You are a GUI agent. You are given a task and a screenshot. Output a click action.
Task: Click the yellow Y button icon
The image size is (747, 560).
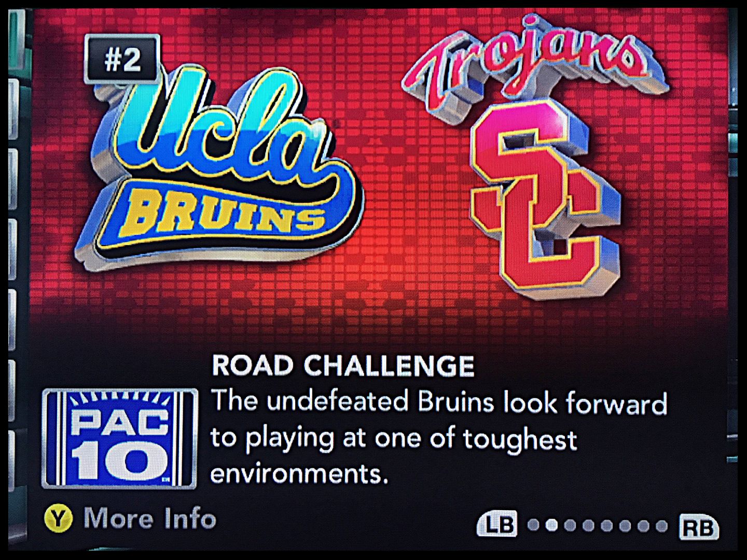coord(59,519)
